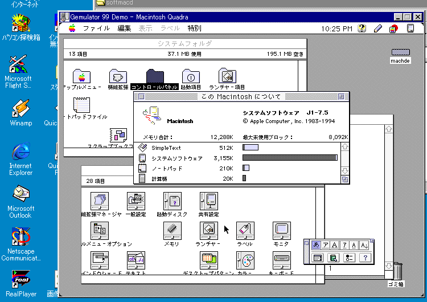The width and height of the screenshot is (427, 302).
Task: Select the machde disk icon
Action: click(x=400, y=52)
